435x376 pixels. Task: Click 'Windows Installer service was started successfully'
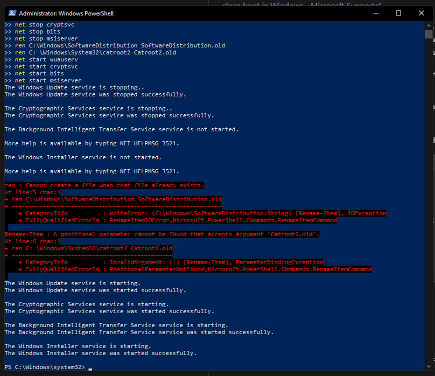pos(100,353)
